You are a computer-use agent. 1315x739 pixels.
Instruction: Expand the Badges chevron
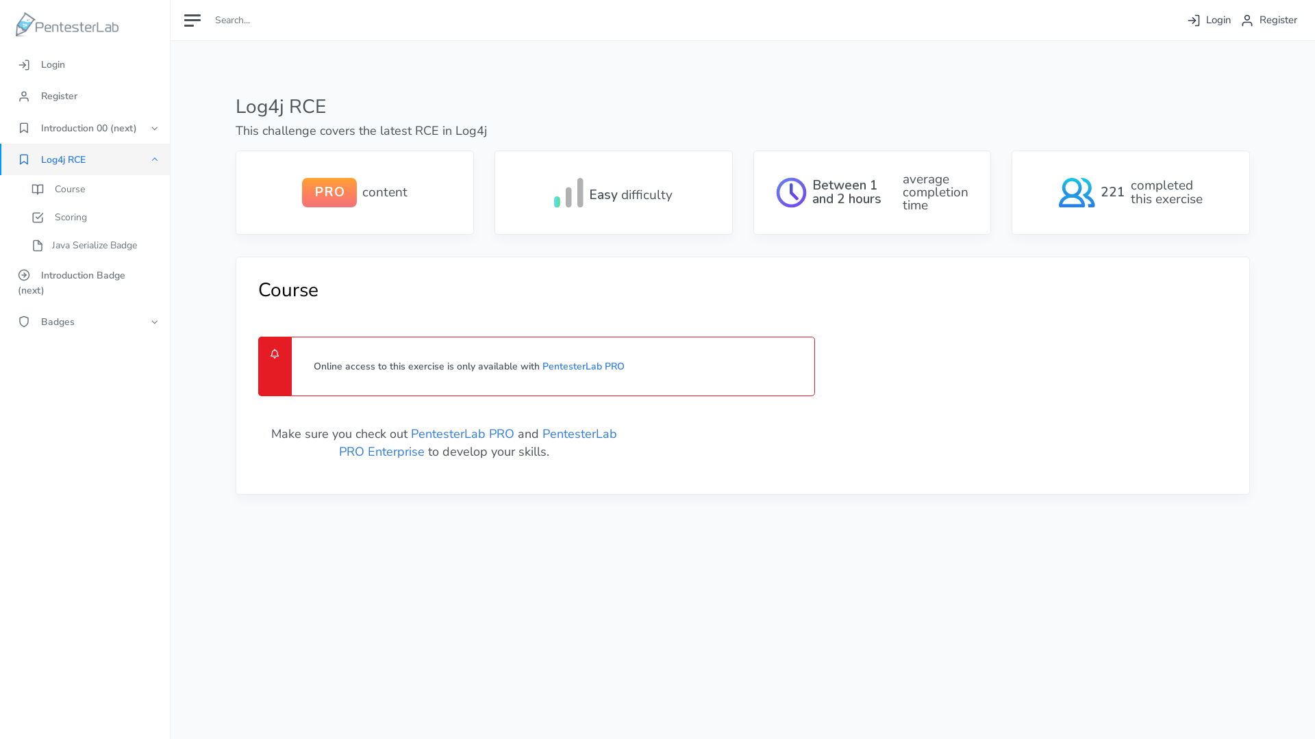[155, 322]
